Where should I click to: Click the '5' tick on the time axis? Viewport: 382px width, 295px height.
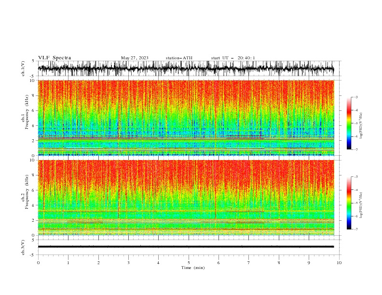click(189, 263)
